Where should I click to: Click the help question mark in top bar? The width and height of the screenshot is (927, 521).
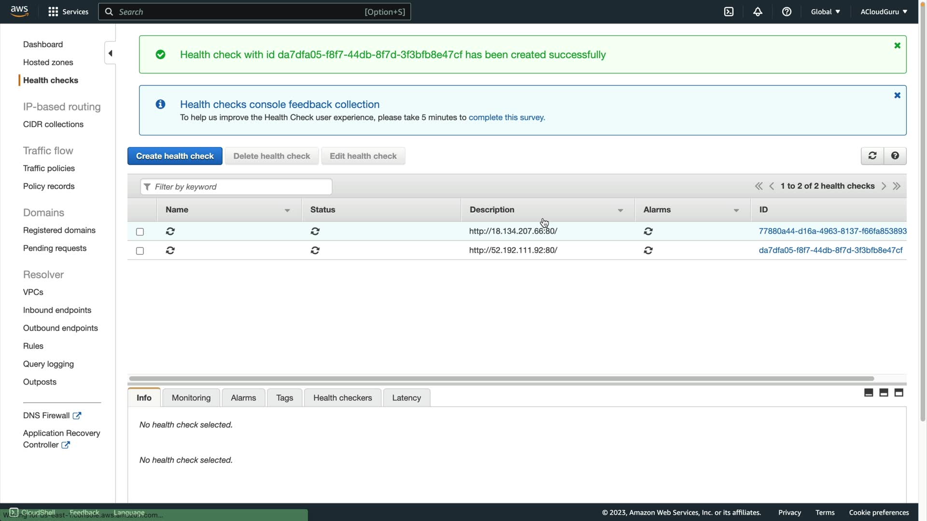(x=787, y=12)
